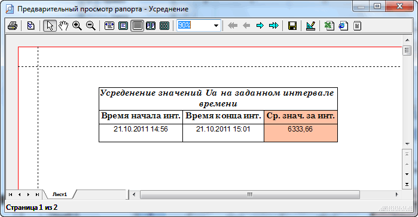Click the value cell '6333,66'
Screen dimensions: 418x217
pos(300,133)
